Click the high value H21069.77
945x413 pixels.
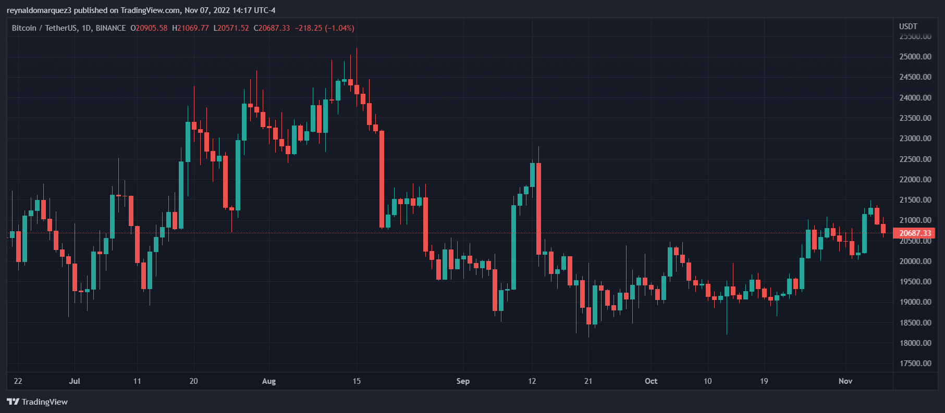[190, 28]
